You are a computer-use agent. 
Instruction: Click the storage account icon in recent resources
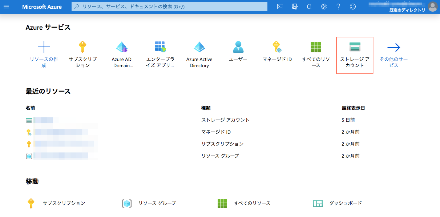(29, 120)
